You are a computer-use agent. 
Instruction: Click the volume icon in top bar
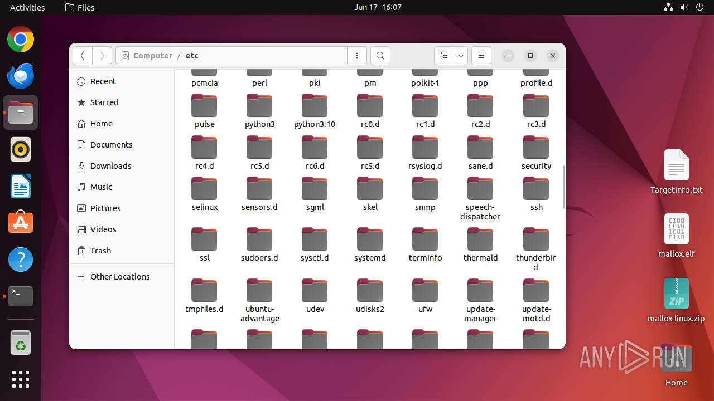[x=684, y=7]
